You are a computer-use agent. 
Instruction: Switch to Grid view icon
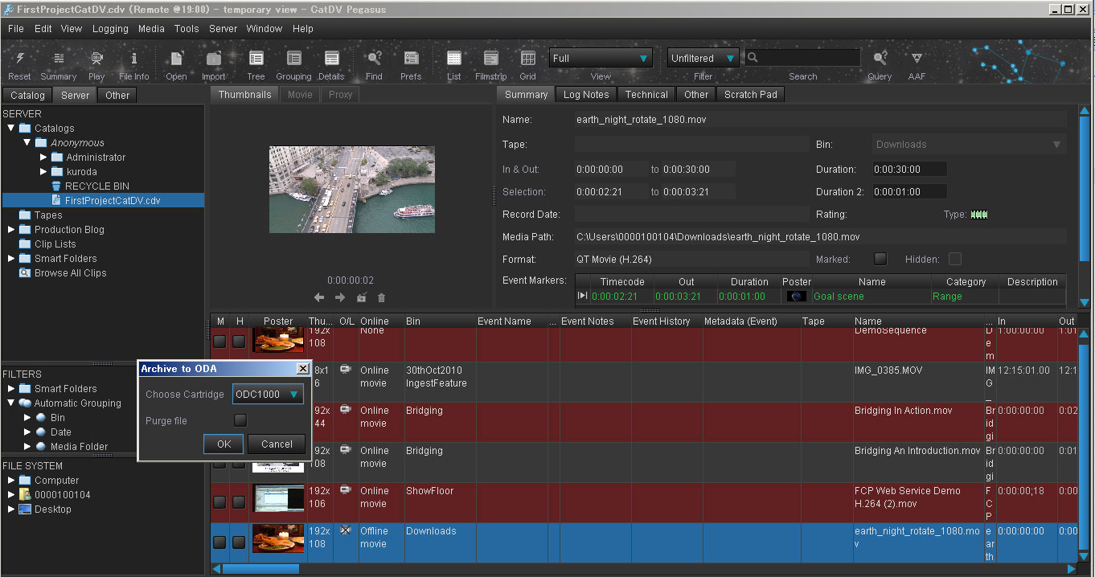[527, 59]
